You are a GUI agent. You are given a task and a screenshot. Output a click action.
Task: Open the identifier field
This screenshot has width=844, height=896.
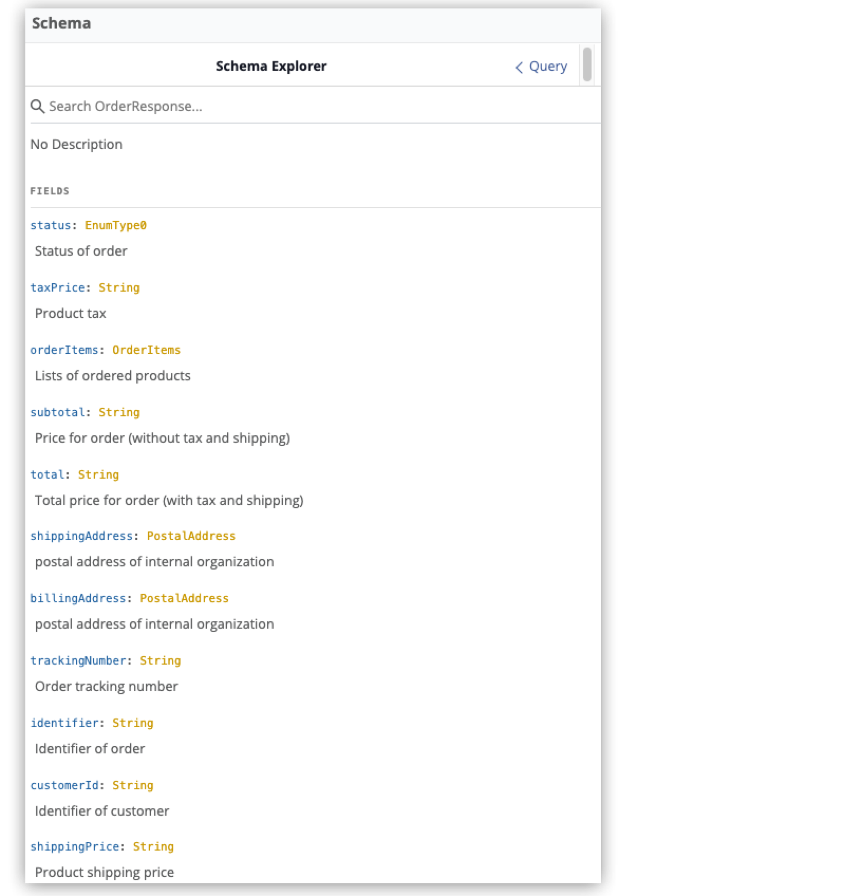coord(64,723)
